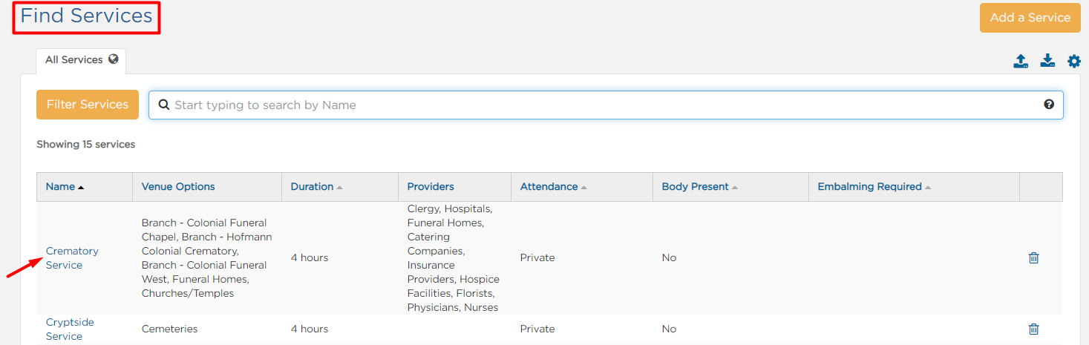
Task: Delete the Crematory Service row with trash icon
Action: [x=1033, y=257]
